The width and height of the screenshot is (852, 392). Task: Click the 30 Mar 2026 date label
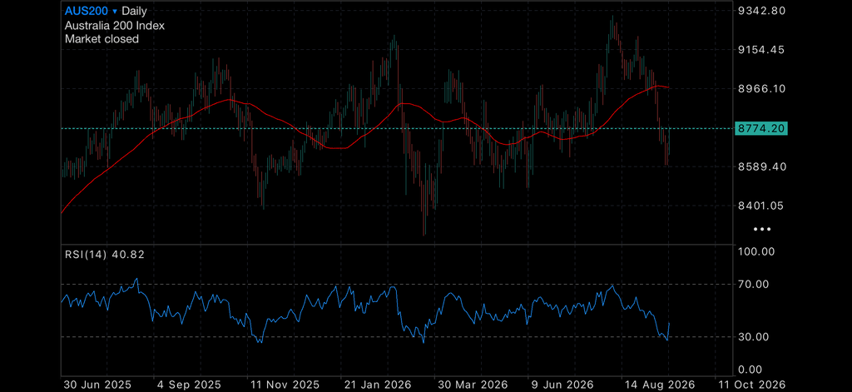coord(473,385)
